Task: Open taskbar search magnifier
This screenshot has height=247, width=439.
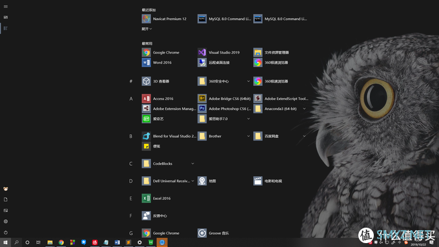Action: point(17,242)
